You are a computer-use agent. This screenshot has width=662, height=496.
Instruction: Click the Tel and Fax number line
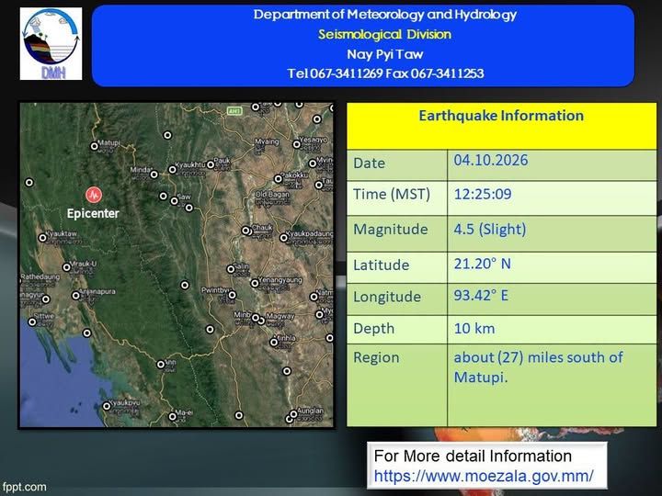coord(385,73)
